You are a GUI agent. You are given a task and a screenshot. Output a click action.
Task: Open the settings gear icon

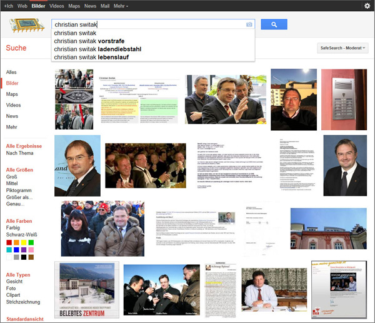tap(367, 6)
